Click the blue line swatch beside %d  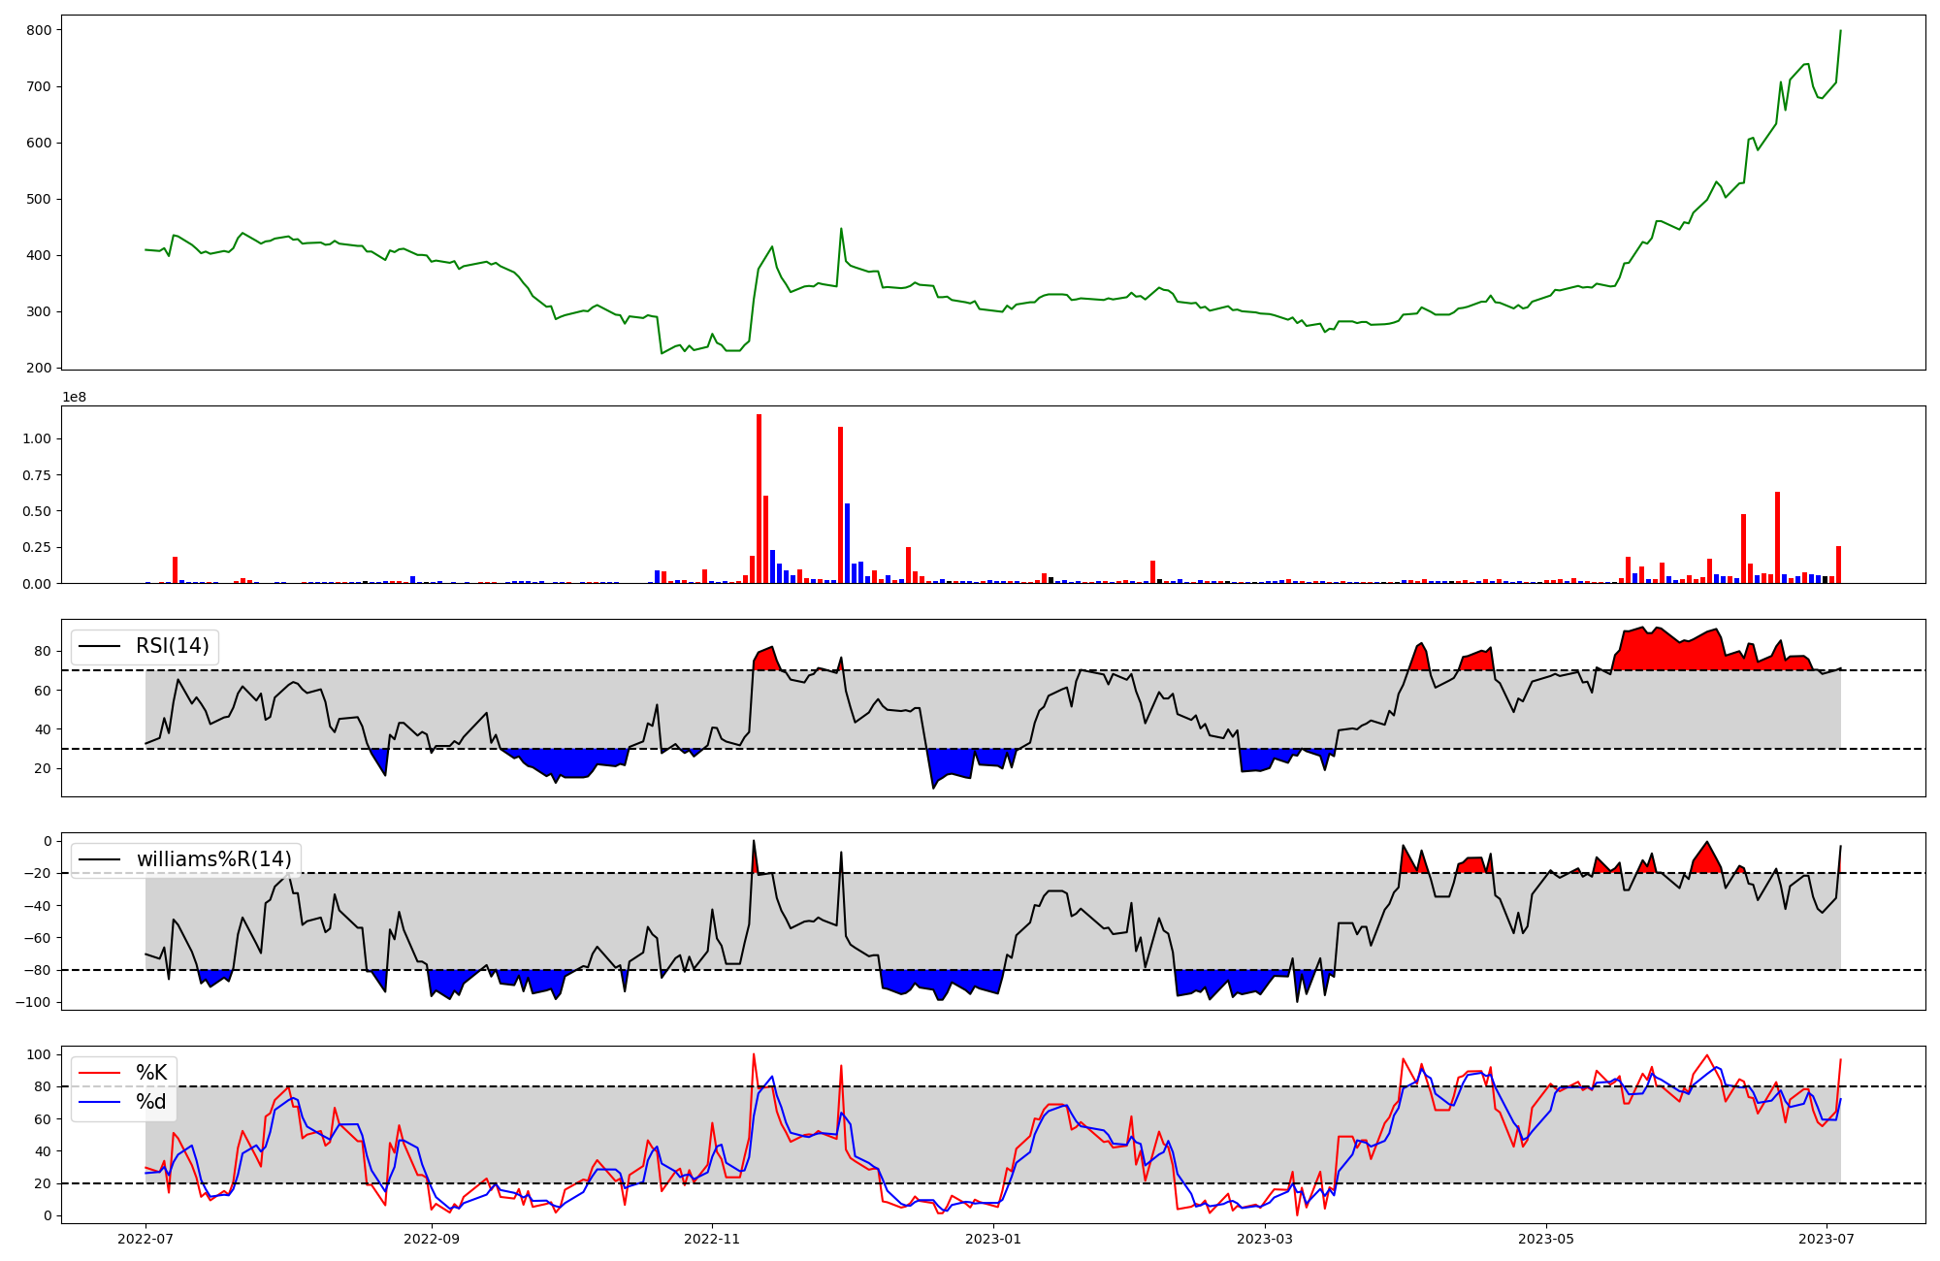coord(99,1103)
